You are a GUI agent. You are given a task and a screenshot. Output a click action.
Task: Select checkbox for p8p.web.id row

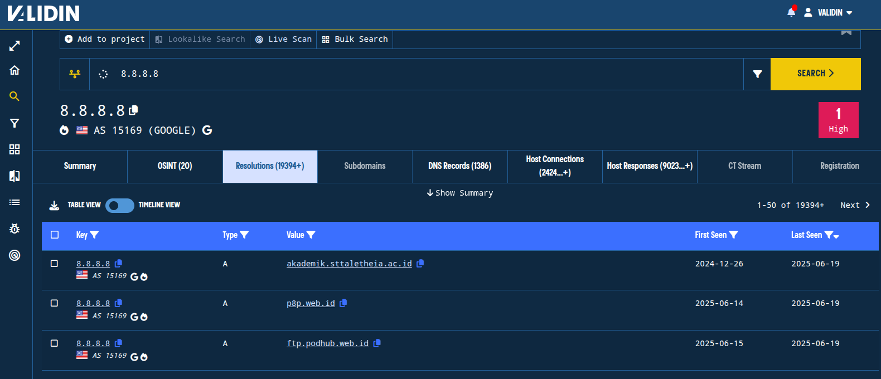click(54, 303)
